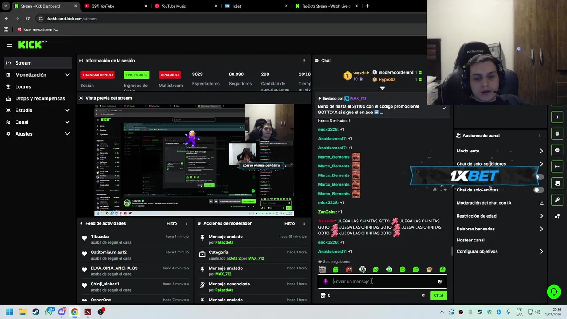Open Feed de actividades three-dot menu
Image resolution: width=567 pixels, height=319 pixels.
(x=186, y=223)
